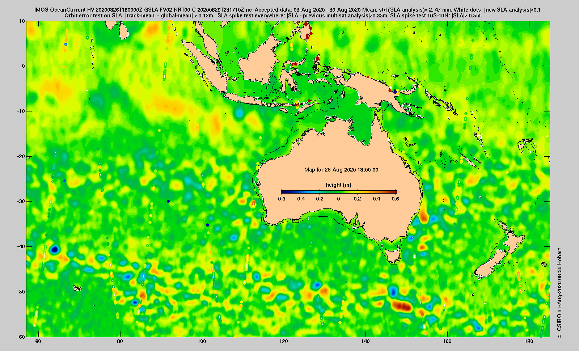Click the latitude axis label -20
Screen dimensions: 579x351
[x=21, y=156]
